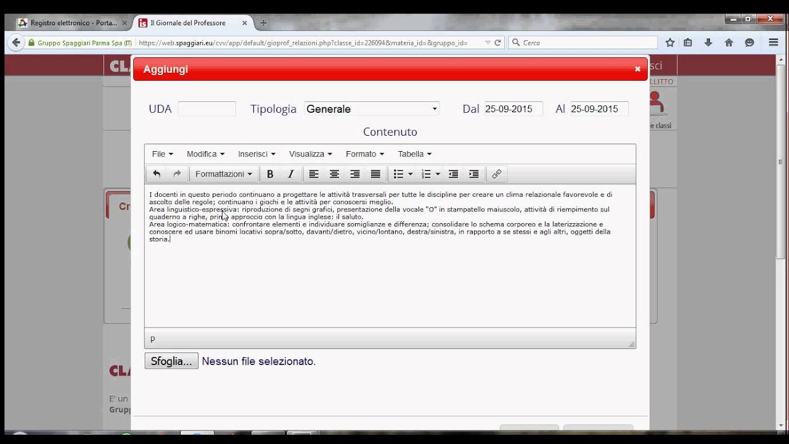Click the Sfoglia file browse button
This screenshot has width=789, height=444.
click(x=171, y=361)
